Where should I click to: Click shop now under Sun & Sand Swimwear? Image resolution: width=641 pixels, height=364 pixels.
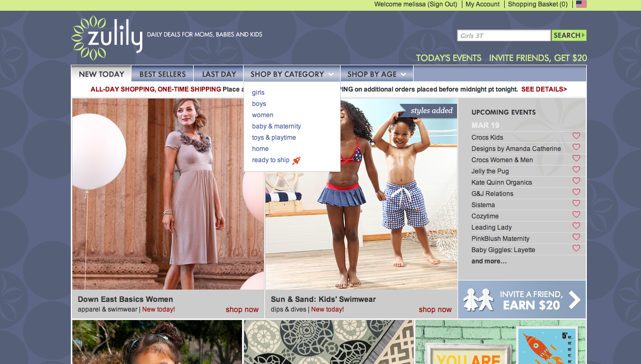pos(435,309)
